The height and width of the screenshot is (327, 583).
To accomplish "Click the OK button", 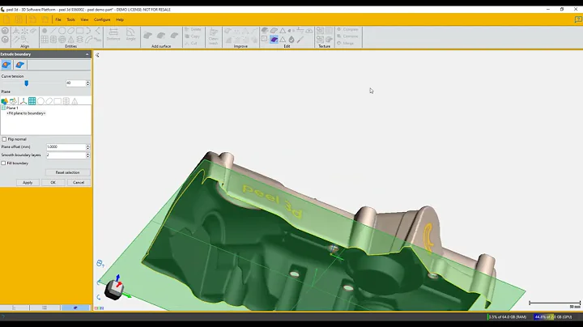I will [x=53, y=182].
